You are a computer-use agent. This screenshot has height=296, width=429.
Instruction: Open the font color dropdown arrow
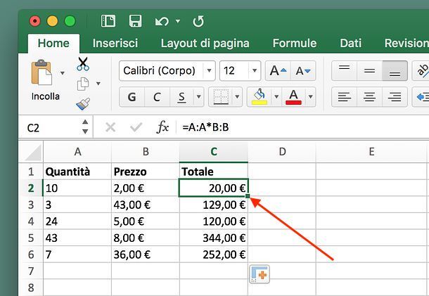pos(311,96)
